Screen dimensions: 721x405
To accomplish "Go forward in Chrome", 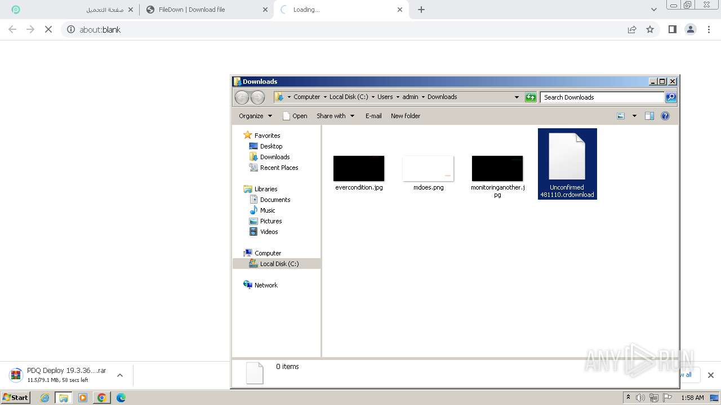I will pyautogui.click(x=30, y=29).
